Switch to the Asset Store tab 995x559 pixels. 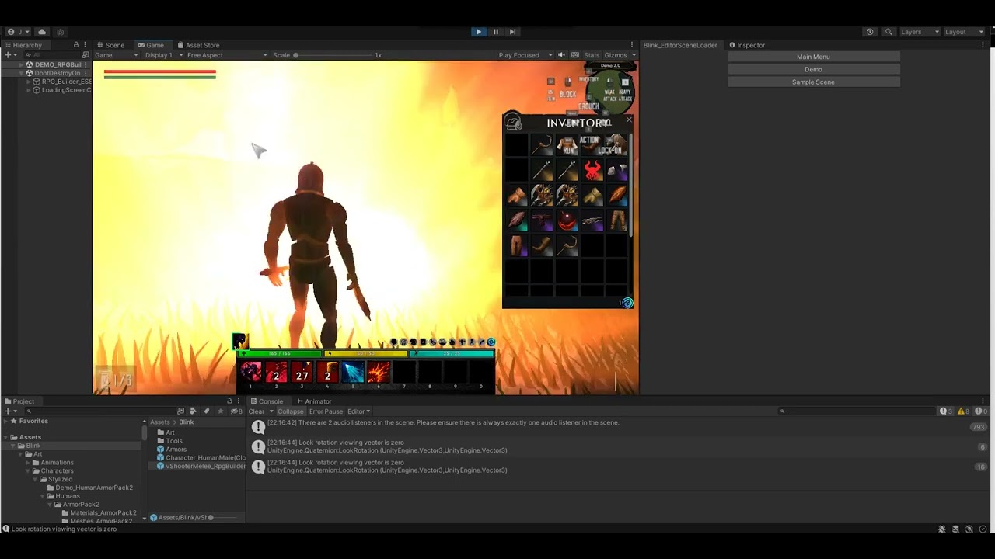[198, 45]
